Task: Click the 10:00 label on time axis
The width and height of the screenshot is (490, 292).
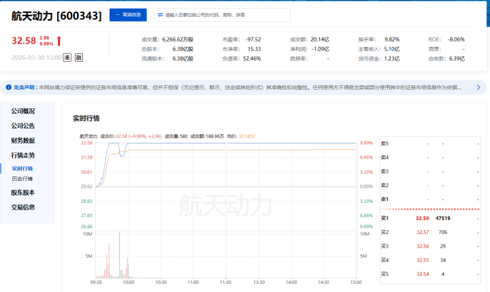Action: click(129, 282)
